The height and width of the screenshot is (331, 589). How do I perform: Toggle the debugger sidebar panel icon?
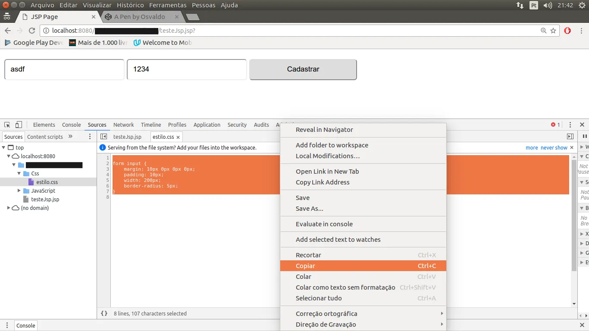pyautogui.click(x=570, y=137)
